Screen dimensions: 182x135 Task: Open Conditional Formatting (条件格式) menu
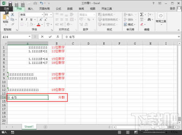point(106,15)
